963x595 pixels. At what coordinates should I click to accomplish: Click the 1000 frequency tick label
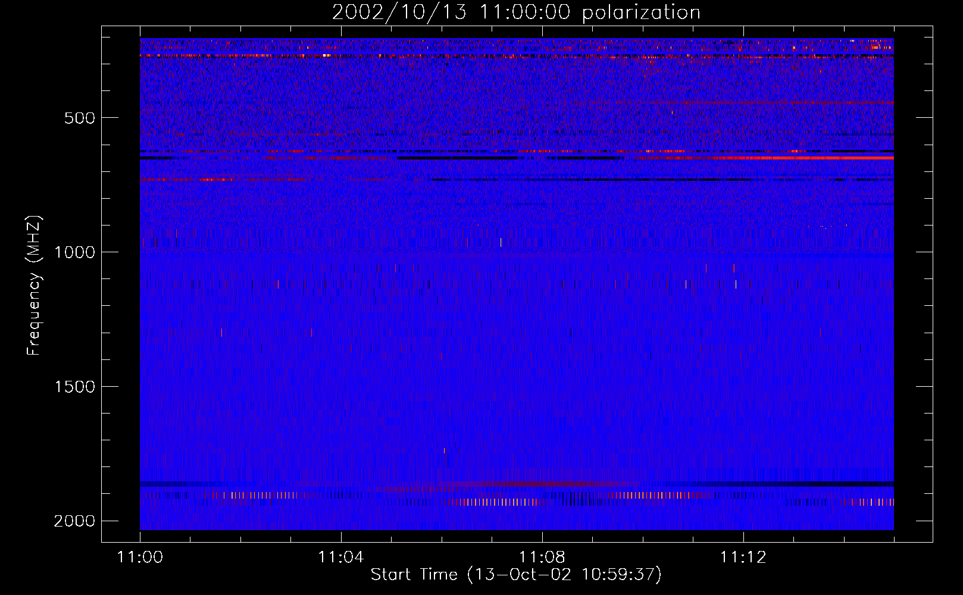[x=74, y=252]
